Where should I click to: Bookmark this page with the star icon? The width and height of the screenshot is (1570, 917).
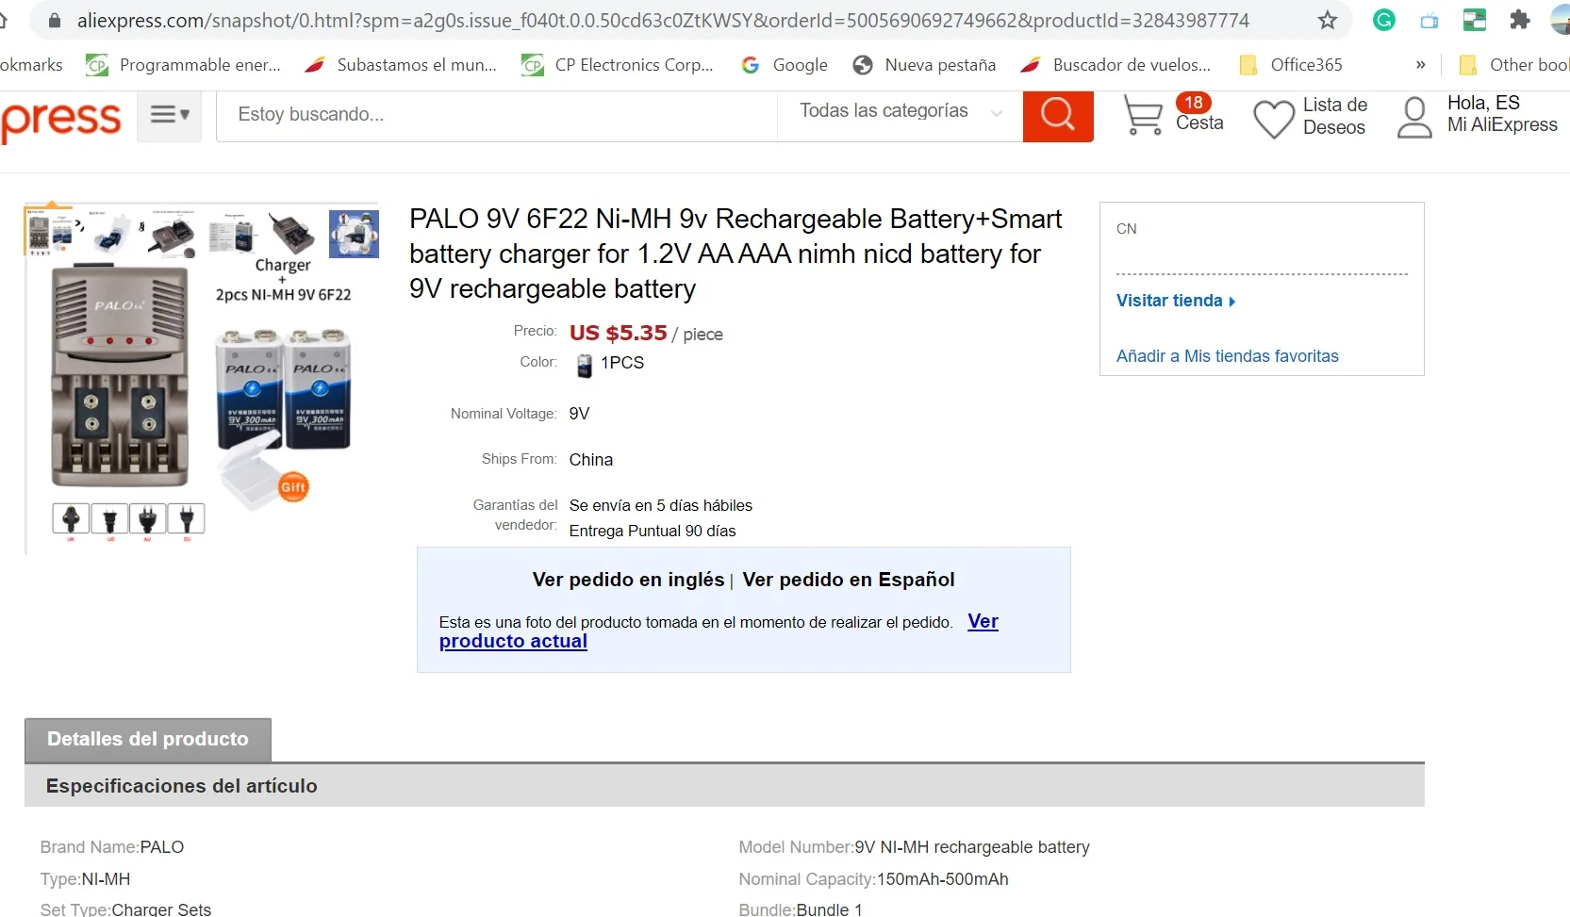[1328, 20]
